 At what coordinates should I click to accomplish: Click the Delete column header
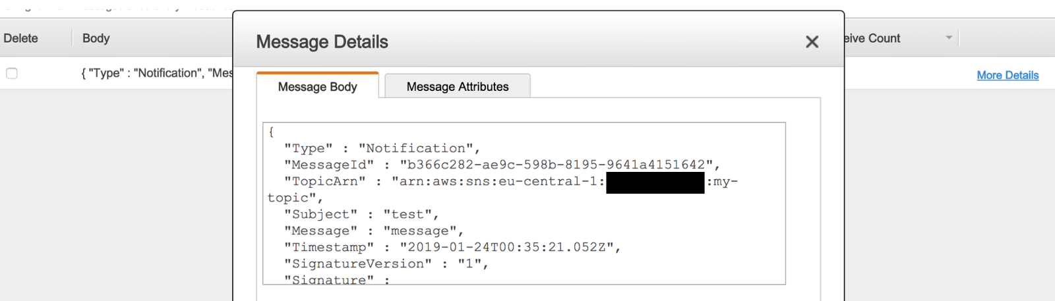[x=21, y=38]
